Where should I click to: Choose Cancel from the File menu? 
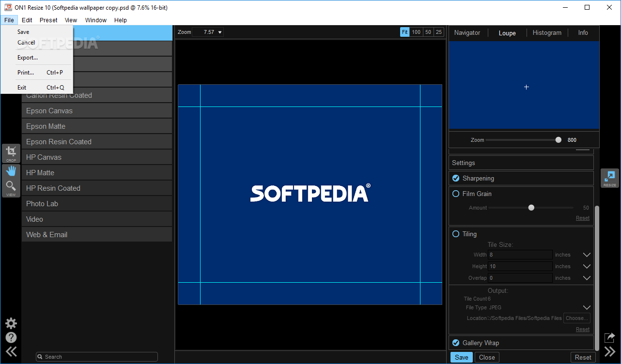click(37, 43)
